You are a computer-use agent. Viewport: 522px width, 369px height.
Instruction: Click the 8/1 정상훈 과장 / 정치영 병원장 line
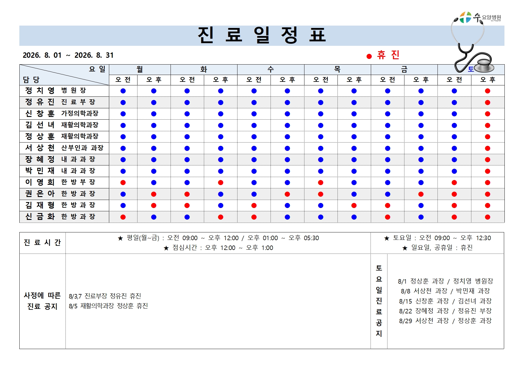pyautogui.click(x=446, y=281)
